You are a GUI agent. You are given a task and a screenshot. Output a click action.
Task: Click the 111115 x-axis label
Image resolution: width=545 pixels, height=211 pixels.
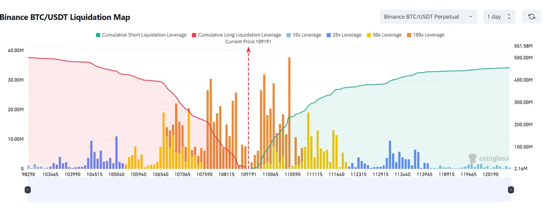[314, 174]
